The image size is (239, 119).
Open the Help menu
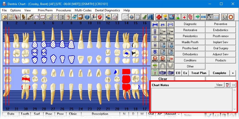[x=127, y=10]
